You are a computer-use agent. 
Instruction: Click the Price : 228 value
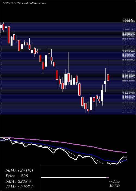coord(17,176)
